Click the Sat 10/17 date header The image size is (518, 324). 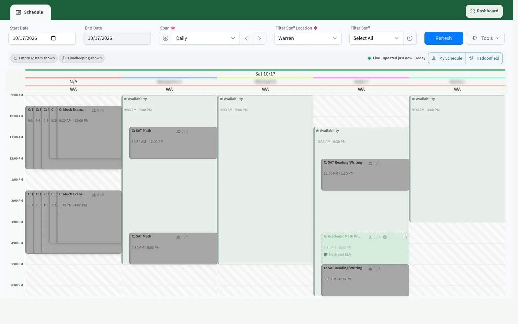(x=265, y=74)
